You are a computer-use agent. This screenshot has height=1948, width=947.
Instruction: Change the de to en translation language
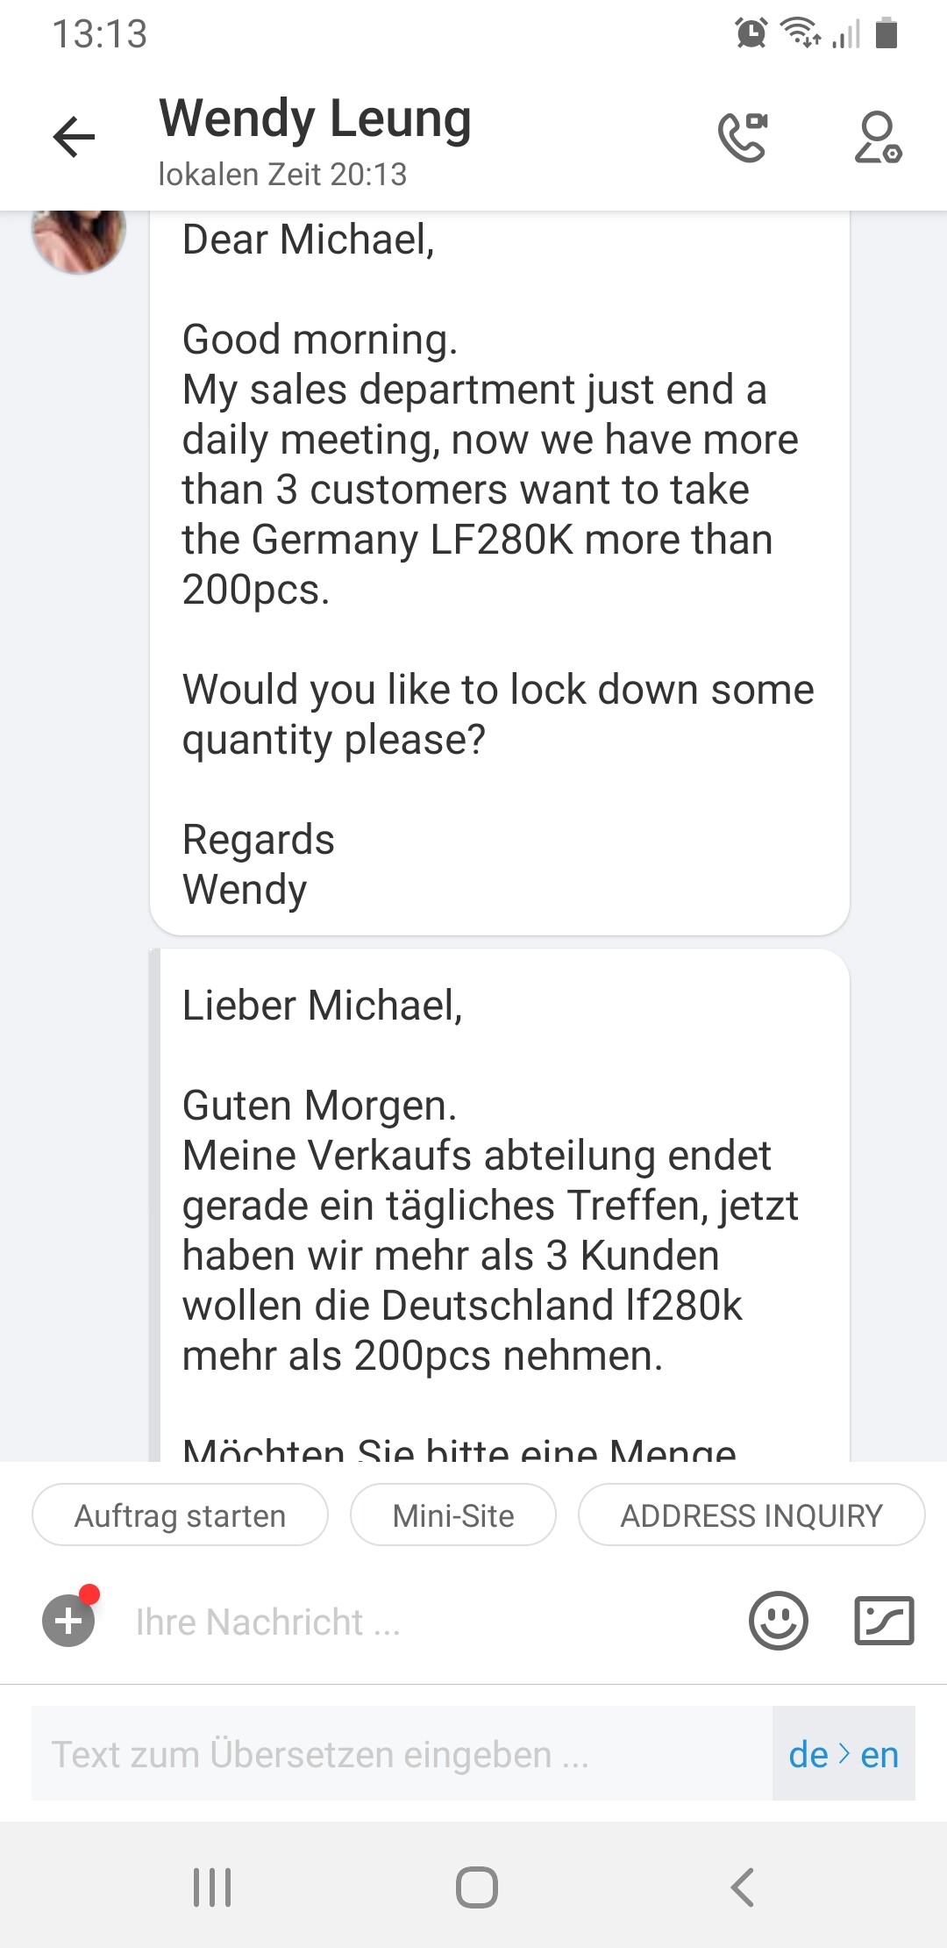[x=844, y=1754]
